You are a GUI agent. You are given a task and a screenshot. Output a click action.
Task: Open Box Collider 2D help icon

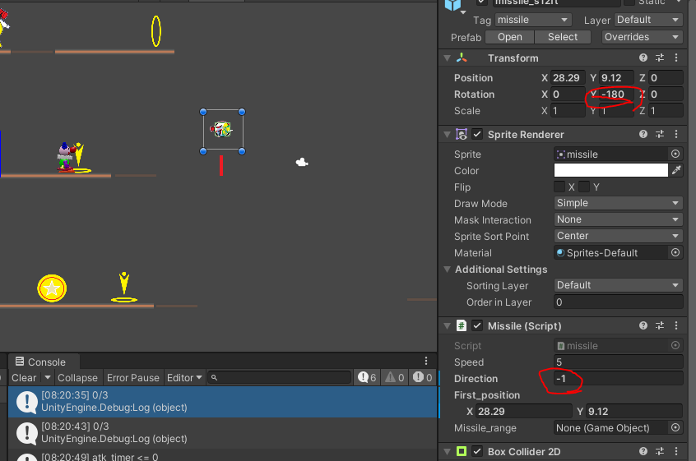coord(643,451)
